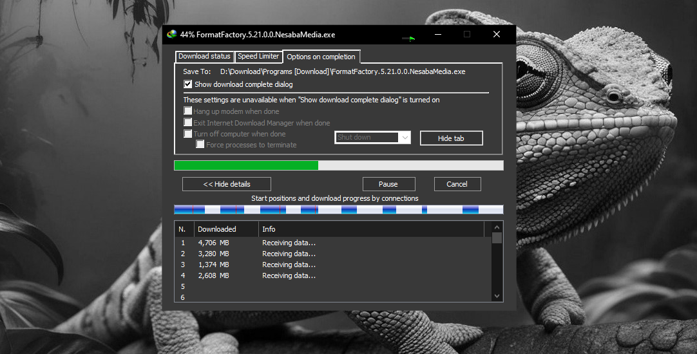Toggle Force processes to terminate checkbox
The image size is (697, 354).
point(200,144)
